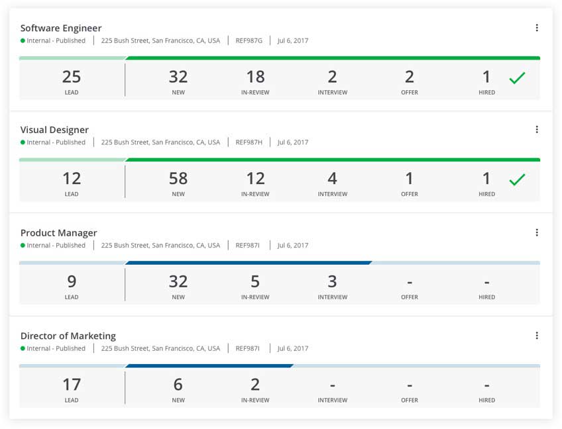The image size is (562, 429).
Task: Click the Product Manager green status dot
Action: (23, 246)
